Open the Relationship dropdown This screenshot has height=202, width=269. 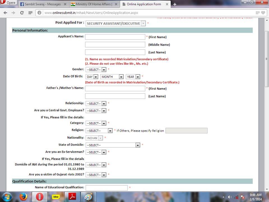click(96, 104)
